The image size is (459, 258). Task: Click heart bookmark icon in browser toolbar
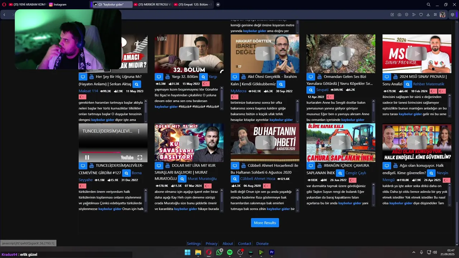[421, 15]
